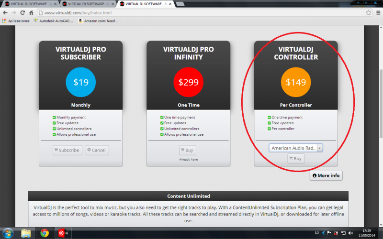
Task: Click the Free updates checkmark in Subscriber card
Action: 54,123
